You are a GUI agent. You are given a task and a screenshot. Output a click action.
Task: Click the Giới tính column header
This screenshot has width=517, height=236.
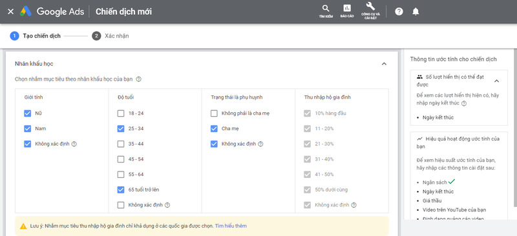click(34, 97)
